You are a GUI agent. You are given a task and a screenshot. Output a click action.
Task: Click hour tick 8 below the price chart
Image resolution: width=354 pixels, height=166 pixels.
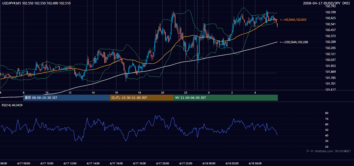(x=24, y=92)
